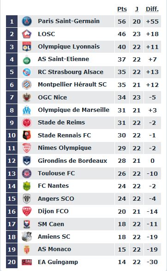Select the Toulouse FC team name
The image size is (167, 271).
coord(56,173)
